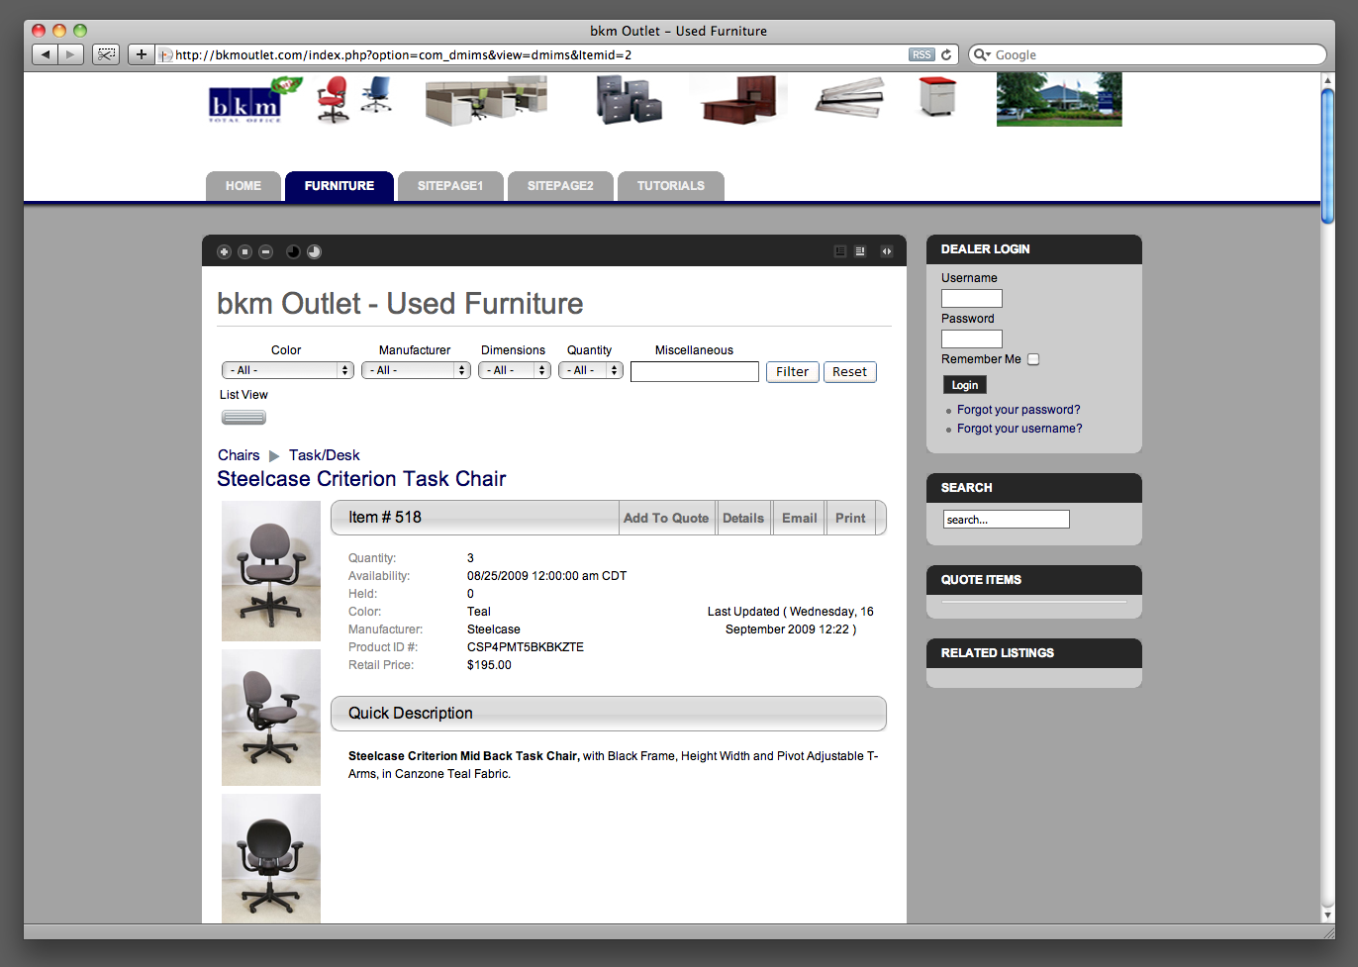Image resolution: width=1358 pixels, height=967 pixels.
Task: Click the add bookmark plus button
Action: tap(142, 54)
